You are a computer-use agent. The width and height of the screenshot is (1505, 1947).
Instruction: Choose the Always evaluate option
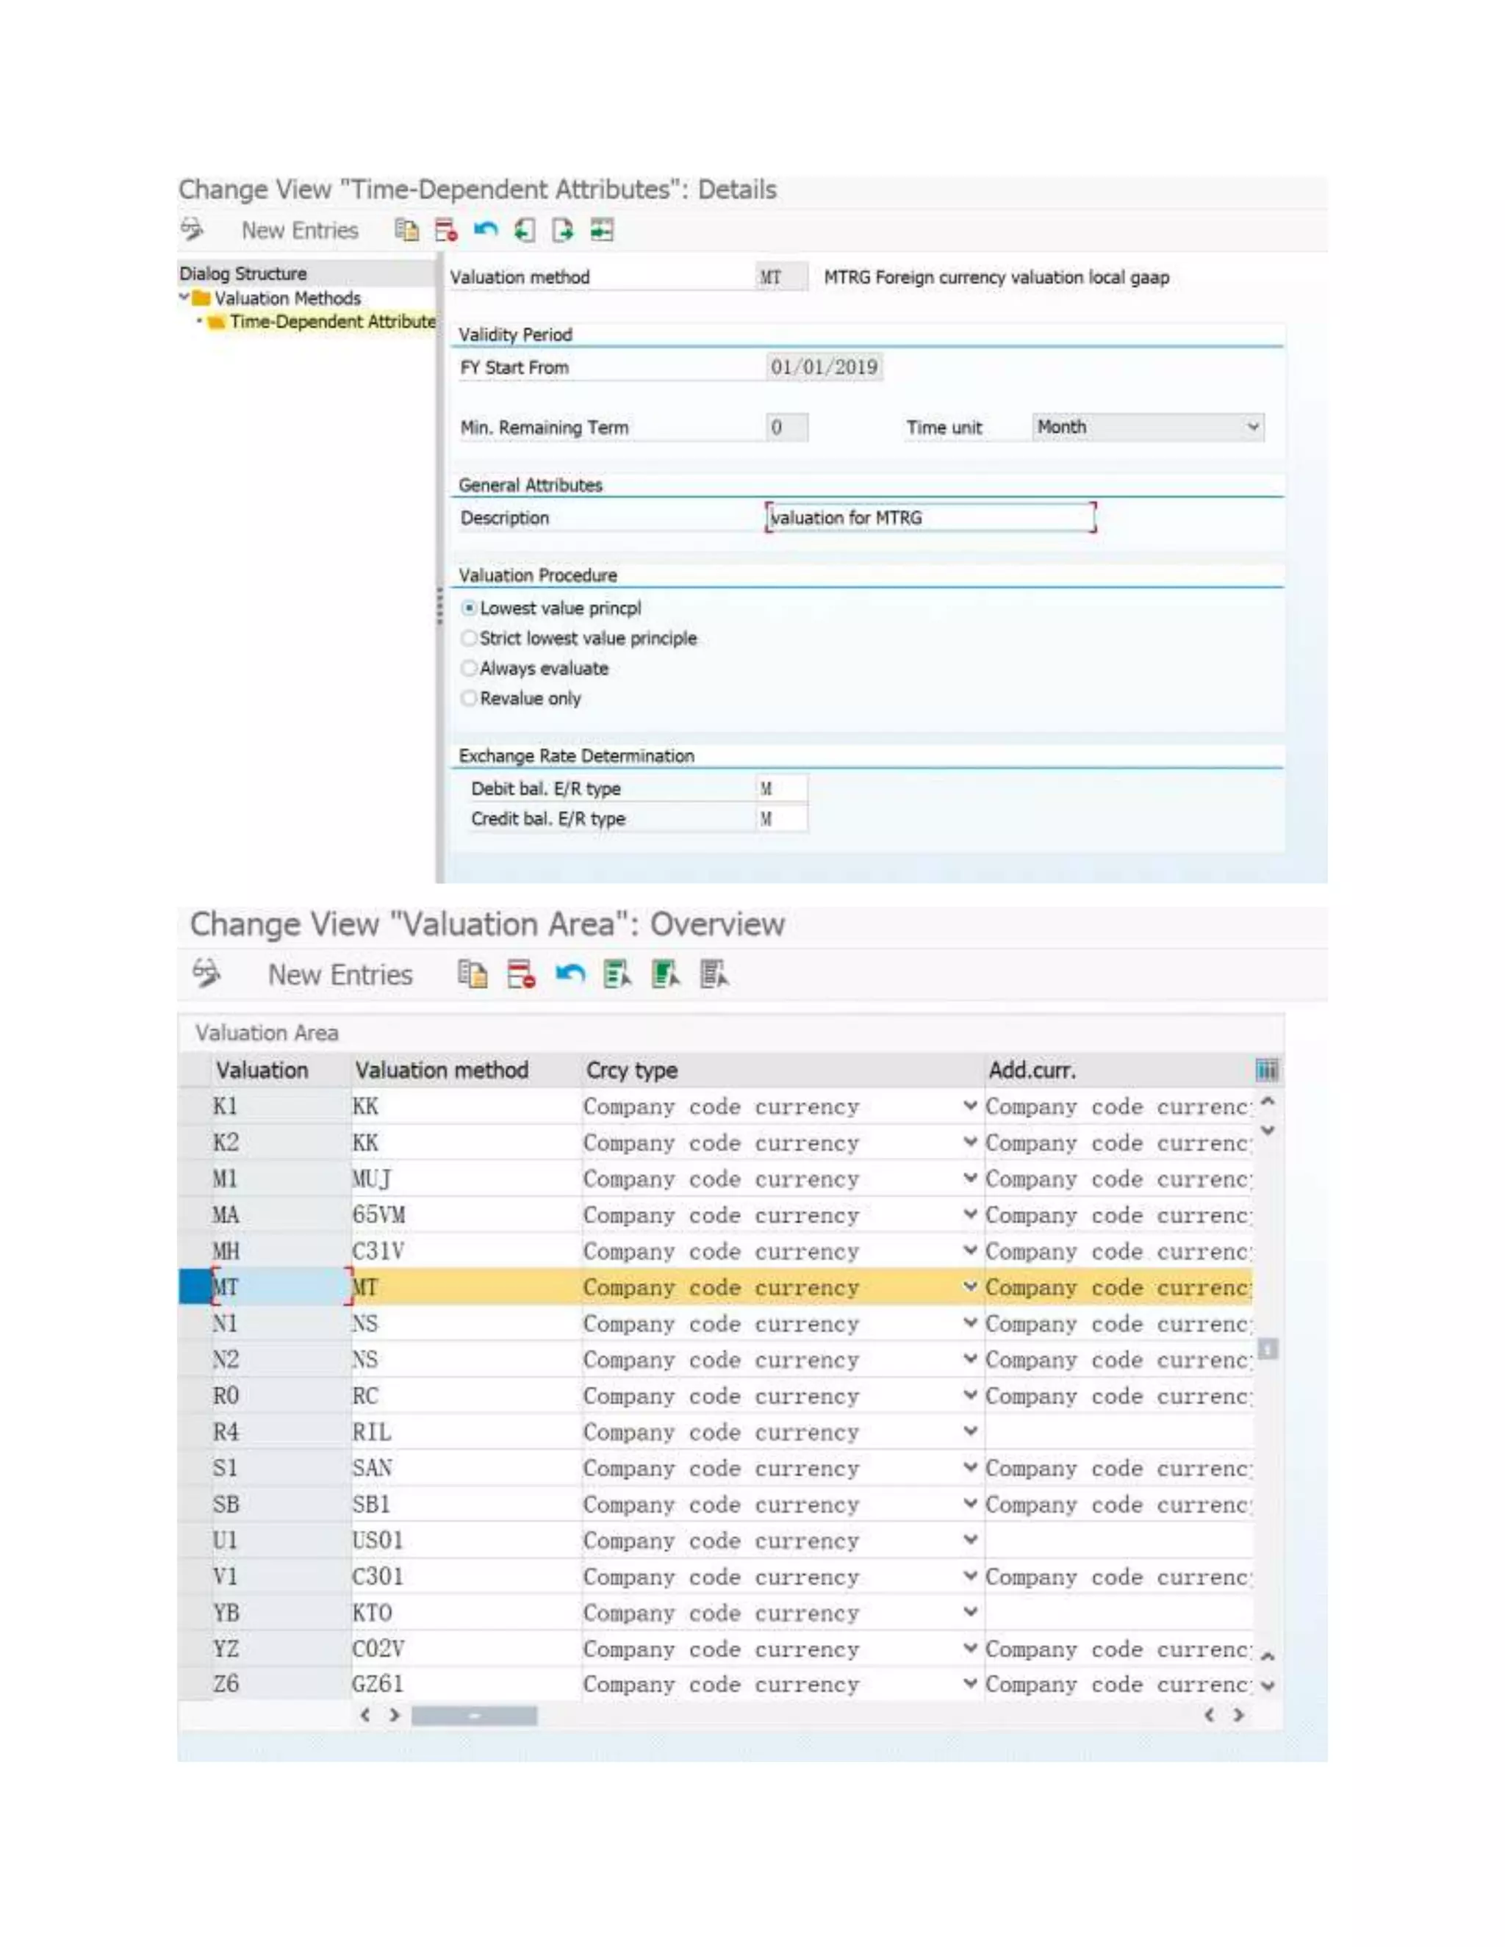[x=469, y=669]
